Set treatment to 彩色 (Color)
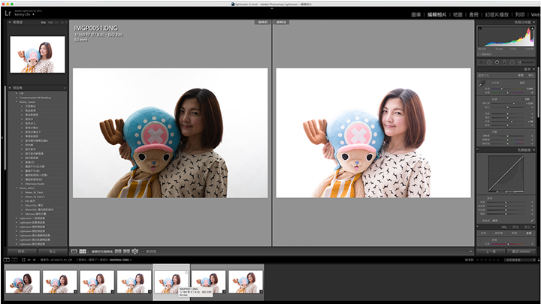 coord(521,75)
